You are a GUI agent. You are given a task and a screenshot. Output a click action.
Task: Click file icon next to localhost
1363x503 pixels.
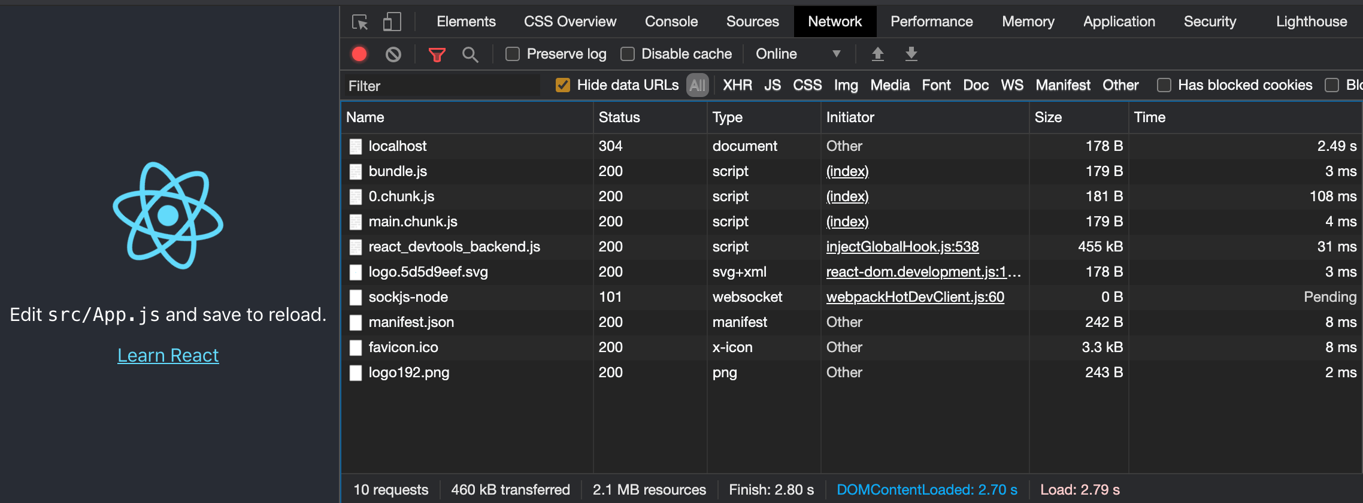[x=356, y=146]
